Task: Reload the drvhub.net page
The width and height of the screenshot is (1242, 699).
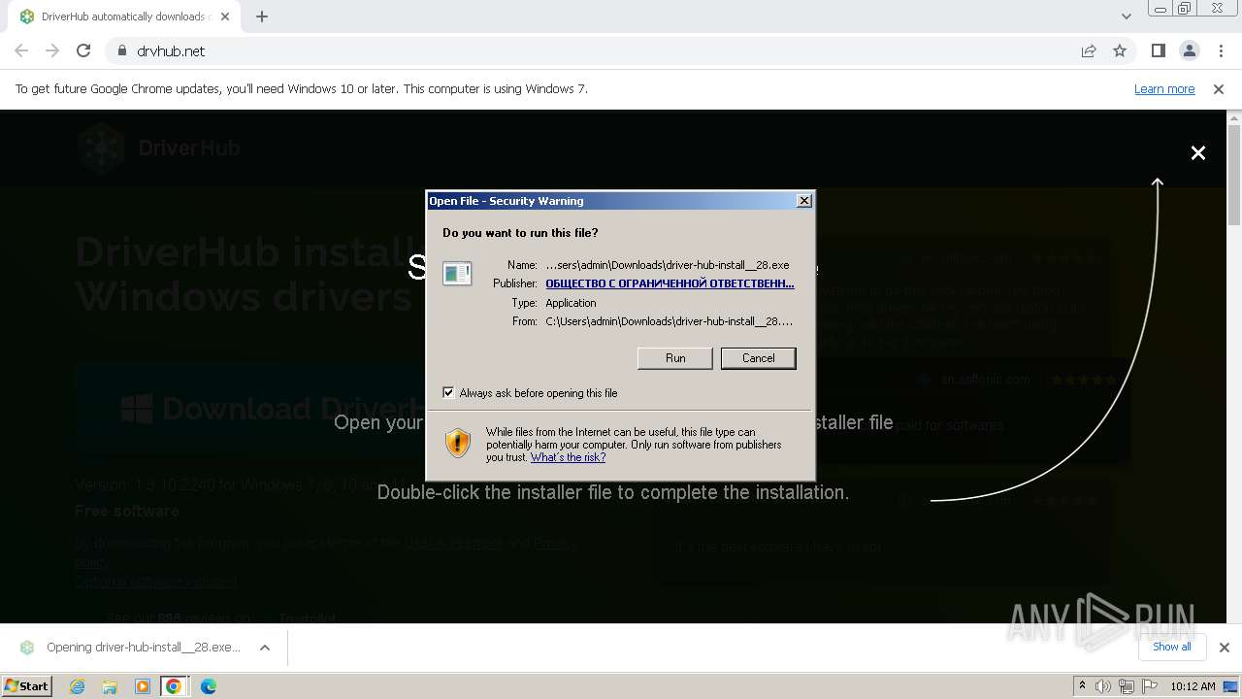Action: pos(83,50)
